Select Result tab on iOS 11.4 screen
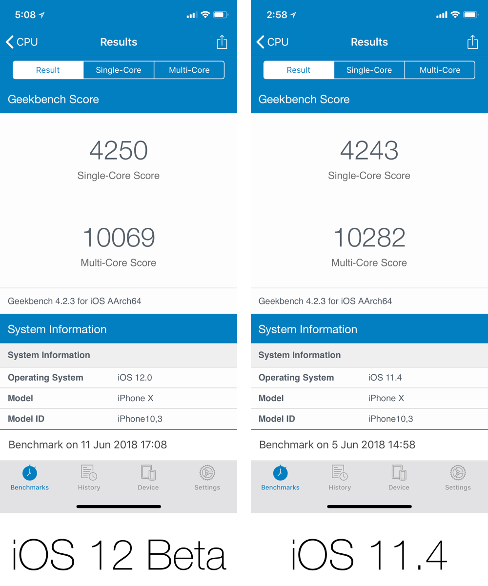The image size is (488, 586). (299, 70)
